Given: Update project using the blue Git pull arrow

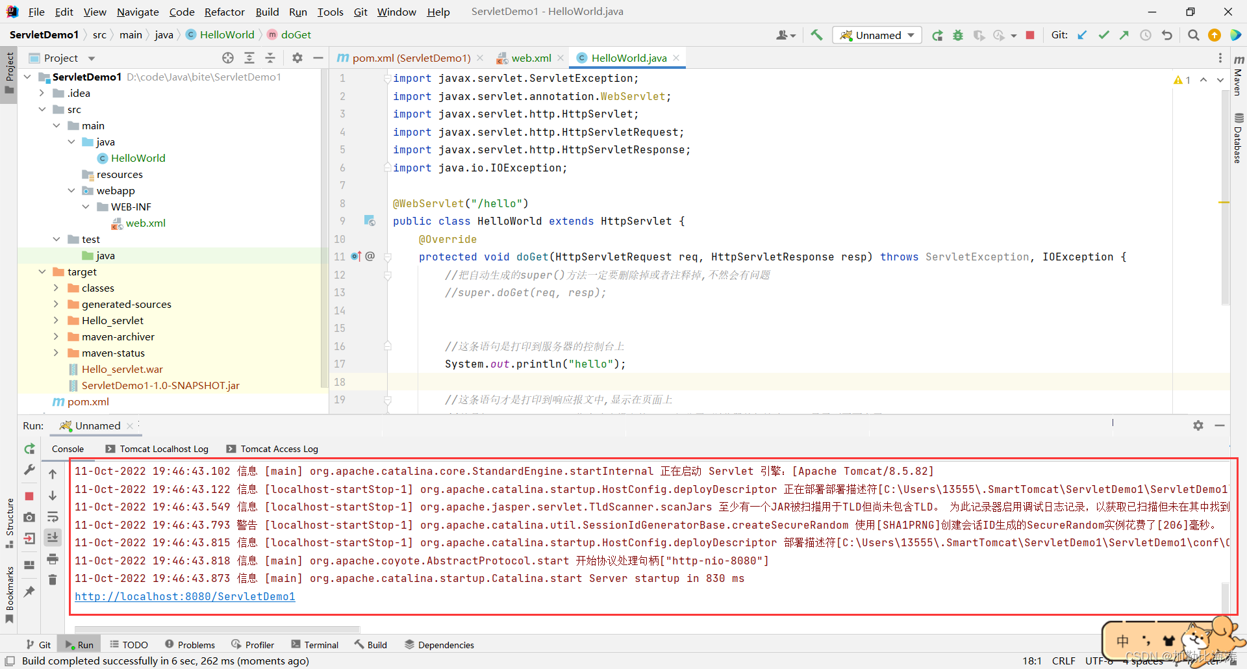Looking at the screenshot, I should [x=1081, y=34].
